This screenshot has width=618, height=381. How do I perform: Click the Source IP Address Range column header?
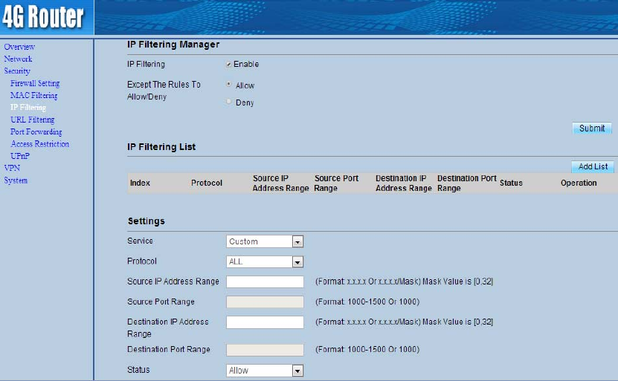point(280,183)
